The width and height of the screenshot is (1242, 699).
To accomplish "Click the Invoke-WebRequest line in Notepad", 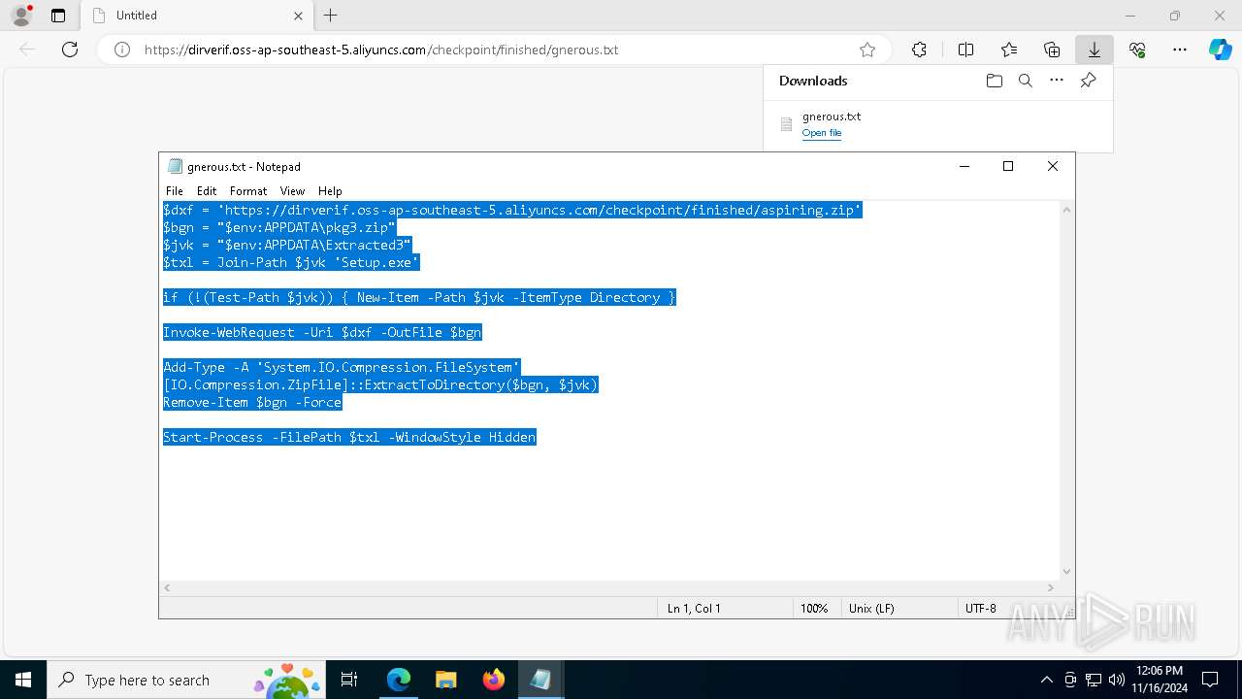I will click(322, 332).
